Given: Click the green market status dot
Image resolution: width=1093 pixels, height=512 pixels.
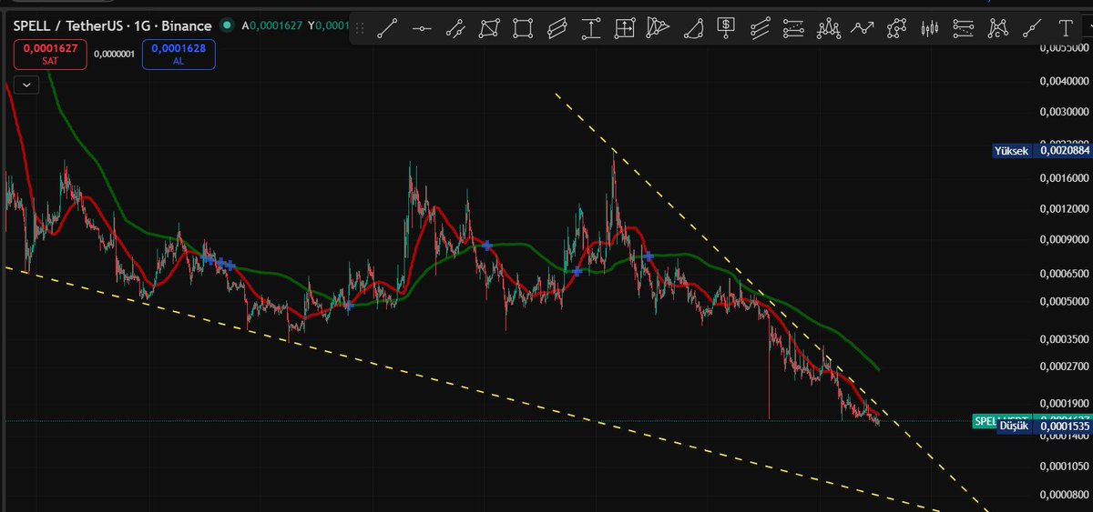Looking at the screenshot, I should tap(225, 26).
